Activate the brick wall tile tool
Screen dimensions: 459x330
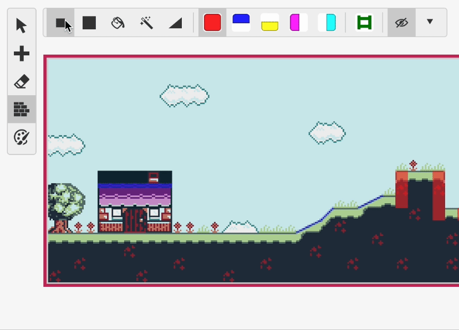pos(22,110)
